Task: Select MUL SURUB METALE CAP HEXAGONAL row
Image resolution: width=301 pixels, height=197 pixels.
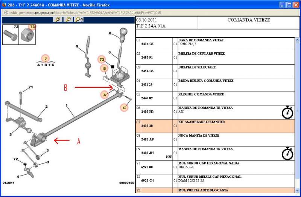Action: pyautogui.click(x=215, y=181)
